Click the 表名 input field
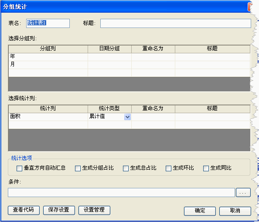The height and width of the screenshot is (222, 259). (x=48, y=23)
